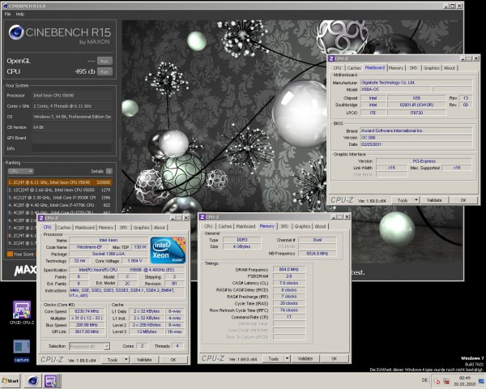Click the DE language indicator in tray

pyautogui.click(x=424, y=380)
